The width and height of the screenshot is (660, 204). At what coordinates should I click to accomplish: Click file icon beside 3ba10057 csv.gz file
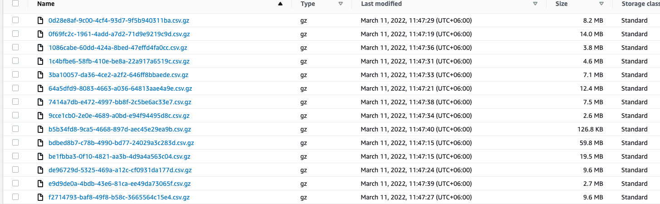pos(40,75)
